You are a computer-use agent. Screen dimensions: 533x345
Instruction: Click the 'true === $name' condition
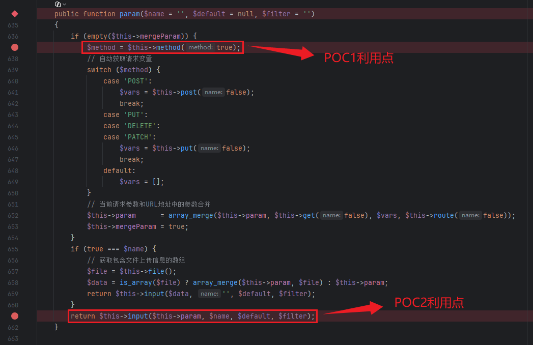tap(115, 249)
